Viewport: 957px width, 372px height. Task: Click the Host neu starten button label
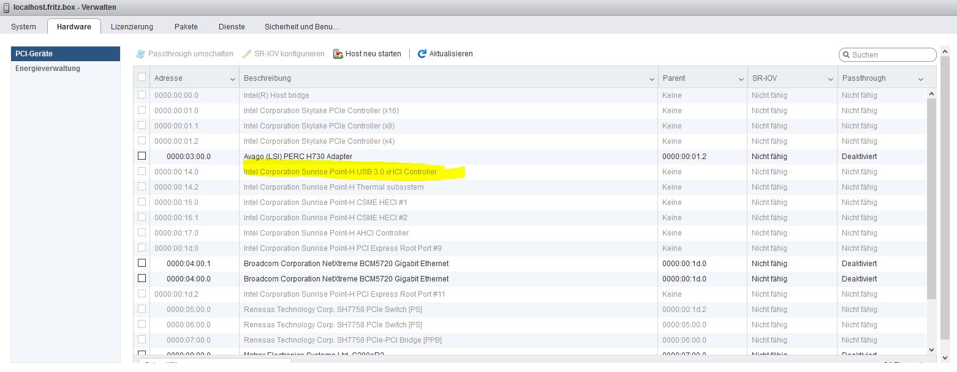click(x=373, y=54)
